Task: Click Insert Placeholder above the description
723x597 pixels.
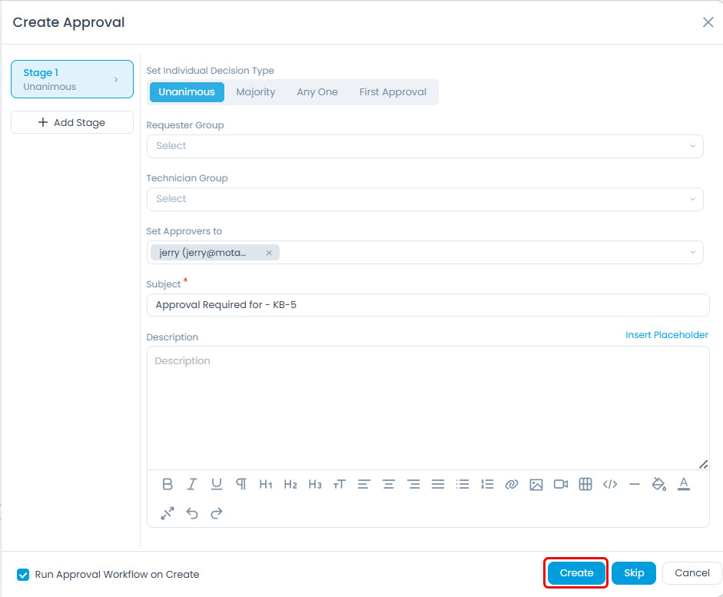Action: coord(666,335)
